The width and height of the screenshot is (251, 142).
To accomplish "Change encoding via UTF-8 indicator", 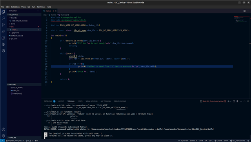I will tap(201, 140).
